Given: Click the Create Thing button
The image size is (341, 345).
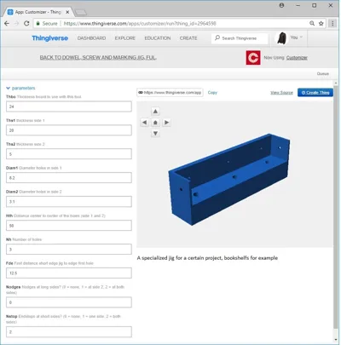Looking at the screenshot, I should point(315,93).
